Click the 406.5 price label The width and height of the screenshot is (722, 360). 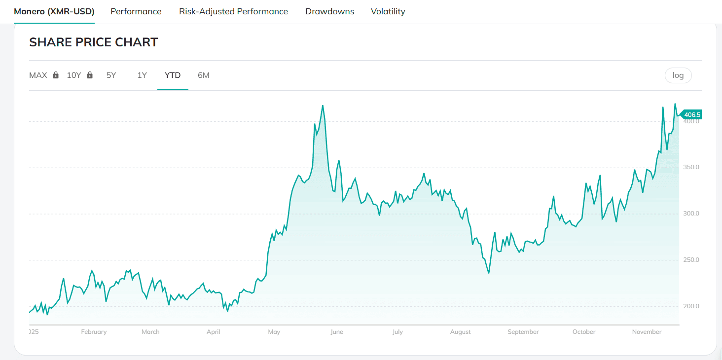[691, 114]
